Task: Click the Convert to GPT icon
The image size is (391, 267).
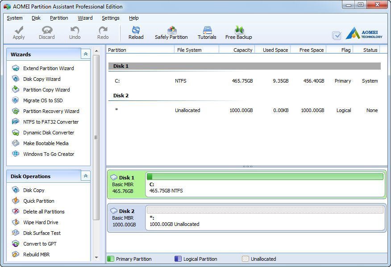Action: click(16, 244)
